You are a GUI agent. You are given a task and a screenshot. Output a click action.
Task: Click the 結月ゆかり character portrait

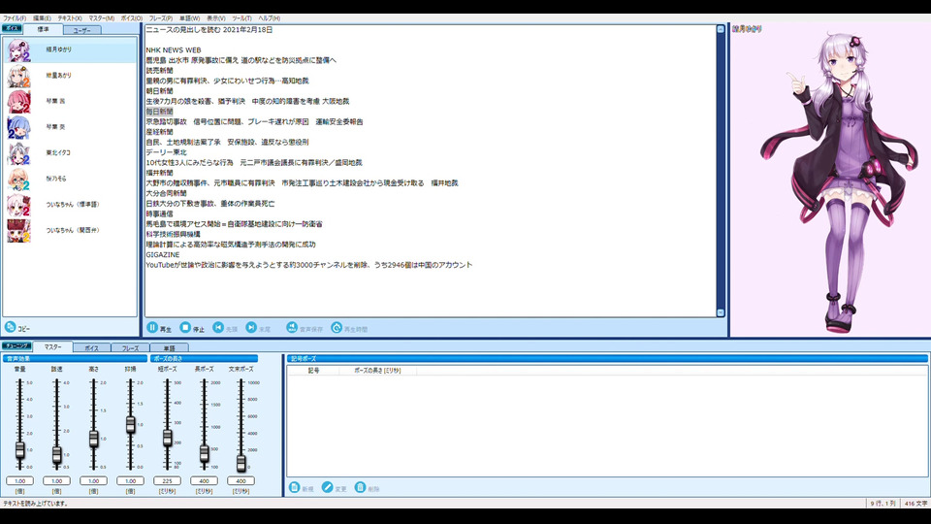pos(838,181)
